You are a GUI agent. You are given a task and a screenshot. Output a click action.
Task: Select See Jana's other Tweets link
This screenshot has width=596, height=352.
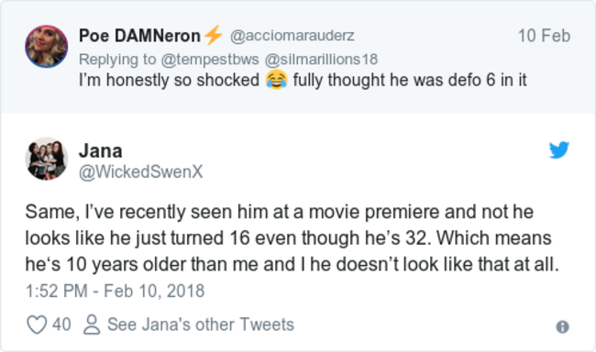(201, 324)
